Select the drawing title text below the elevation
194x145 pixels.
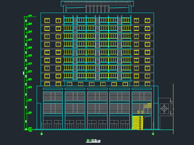(x=94, y=140)
